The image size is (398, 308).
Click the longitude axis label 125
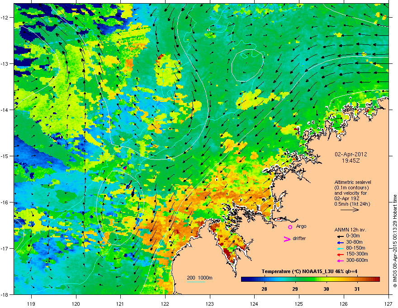(299, 304)
